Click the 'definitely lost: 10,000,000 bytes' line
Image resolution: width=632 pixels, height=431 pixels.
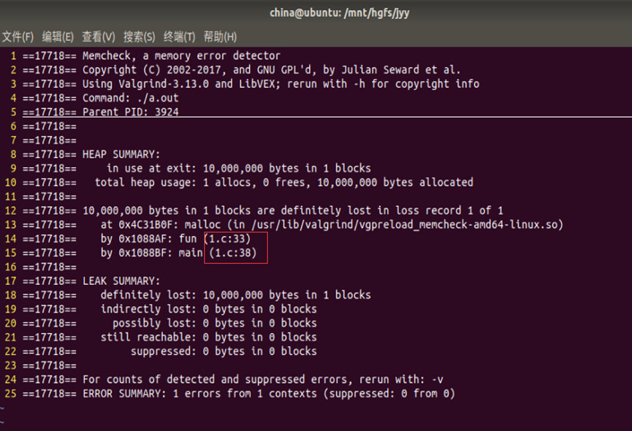coord(235,295)
